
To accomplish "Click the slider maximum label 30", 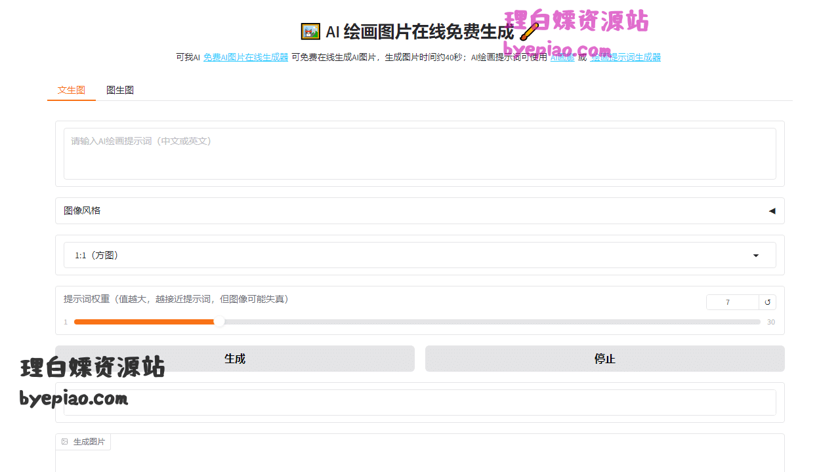I will [x=771, y=322].
